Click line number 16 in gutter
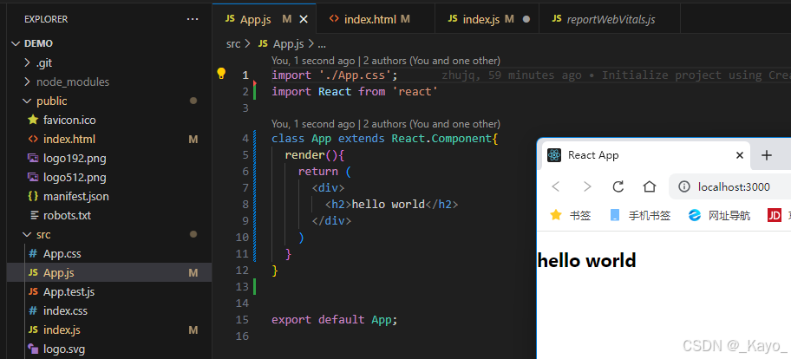The width and height of the screenshot is (791, 359). [x=242, y=336]
